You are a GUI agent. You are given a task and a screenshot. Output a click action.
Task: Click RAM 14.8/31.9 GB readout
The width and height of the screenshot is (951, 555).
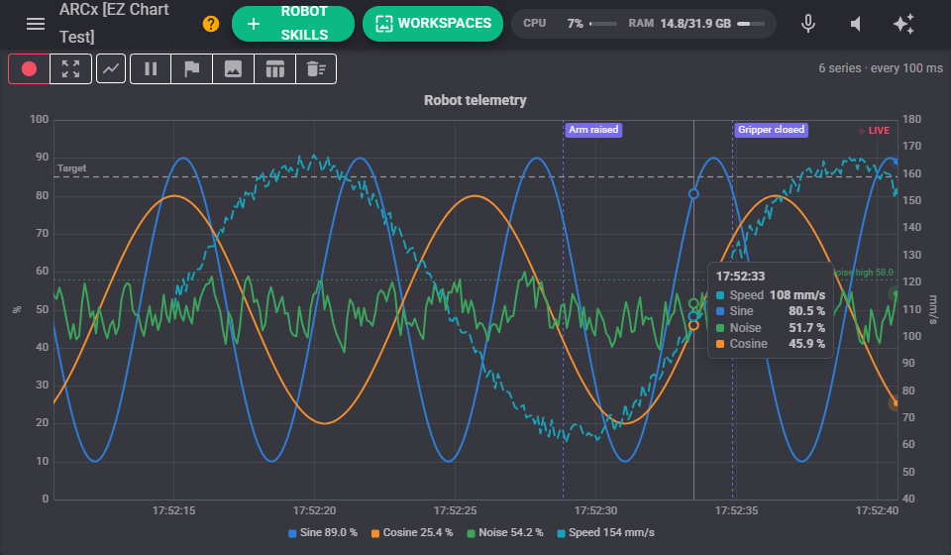coord(680,24)
